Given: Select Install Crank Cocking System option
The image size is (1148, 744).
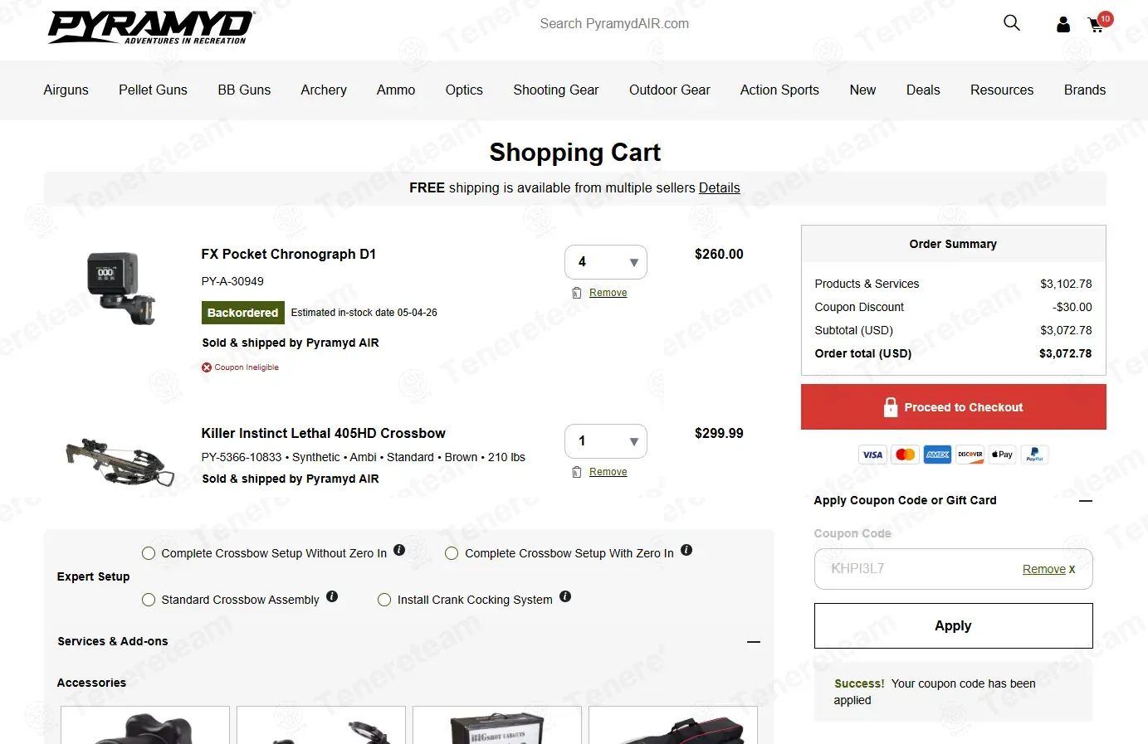Looking at the screenshot, I should click(x=384, y=600).
